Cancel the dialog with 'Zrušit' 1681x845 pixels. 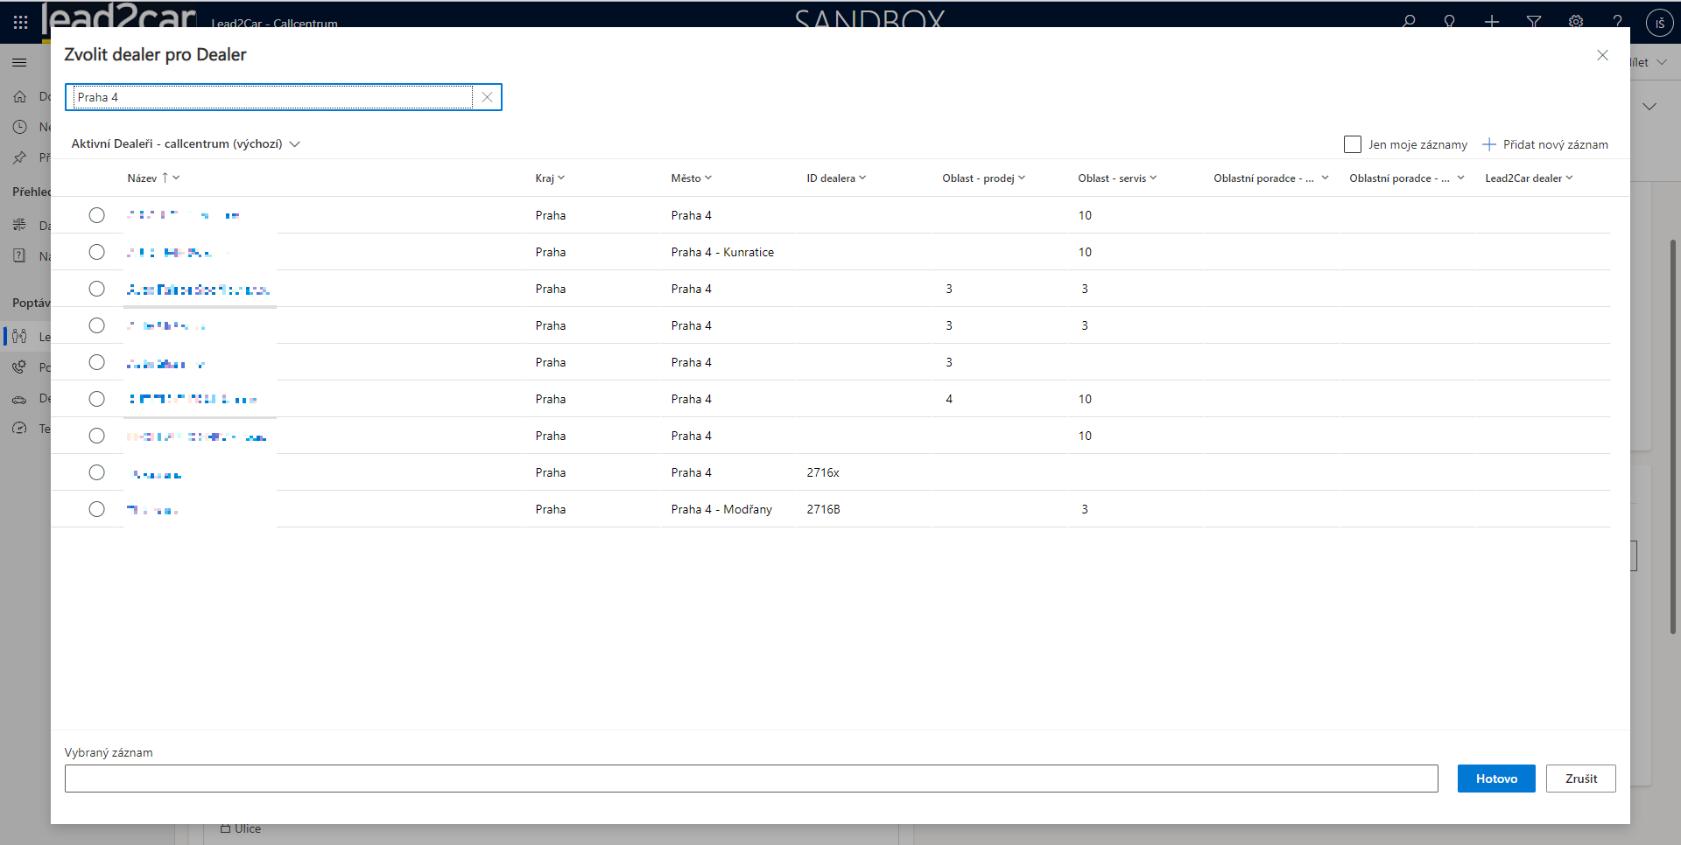click(1580, 779)
